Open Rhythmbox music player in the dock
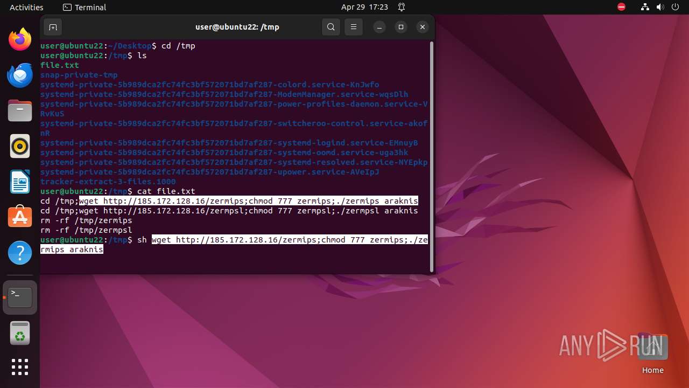 coord(20,146)
